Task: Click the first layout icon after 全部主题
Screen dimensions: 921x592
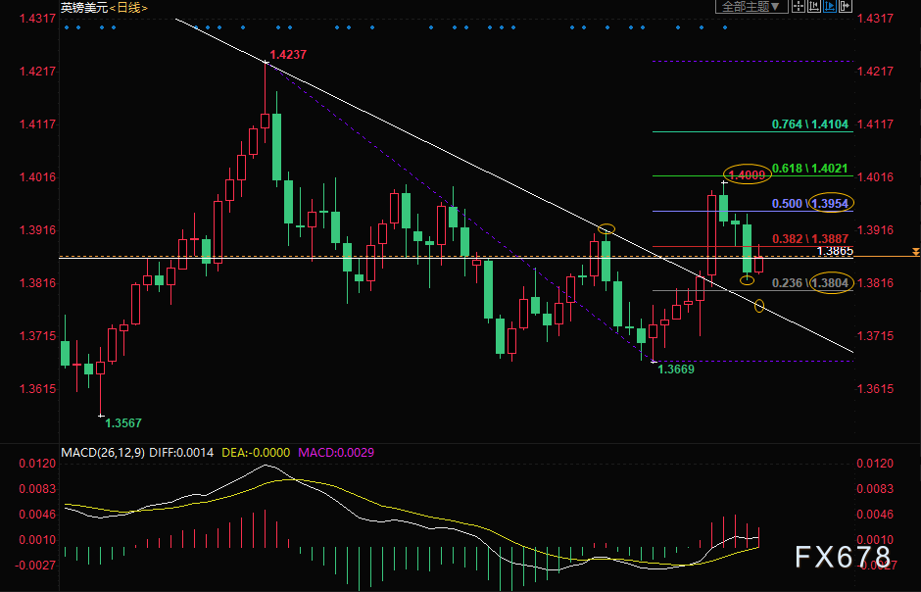Action: 800,7
